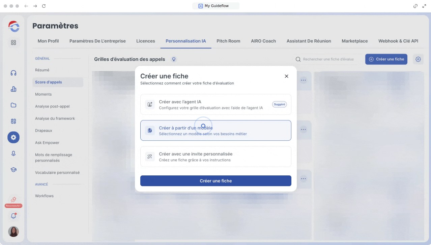The image size is (431, 245).
Task: Click the headphones icon in left sidebar
Action: (13, 73)
